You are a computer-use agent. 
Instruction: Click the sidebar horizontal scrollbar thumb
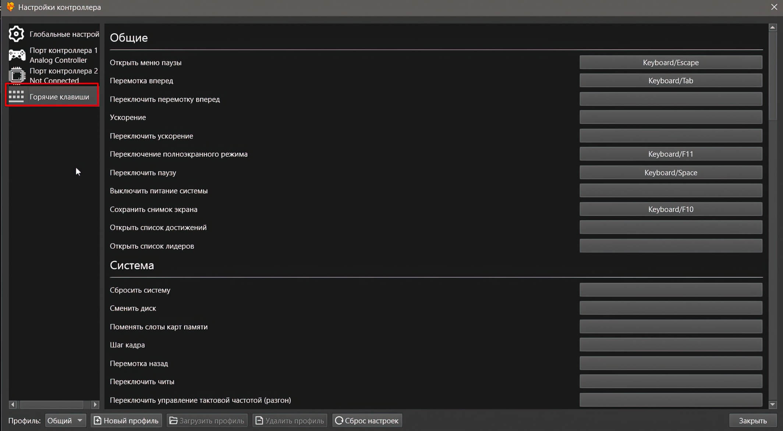52,405
